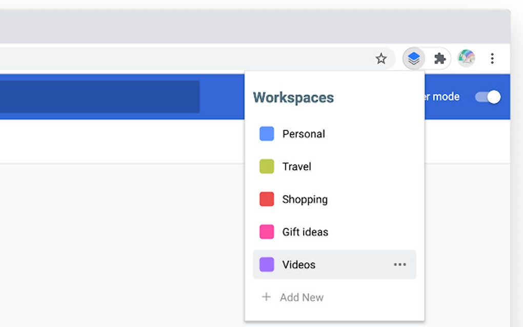Select the Personal workspace
This screenshot has width=523, height=327.
point(304,134)
